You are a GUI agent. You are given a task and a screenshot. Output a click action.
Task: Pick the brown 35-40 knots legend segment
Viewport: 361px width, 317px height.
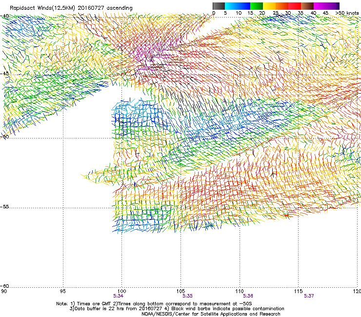tap(307, 6)
